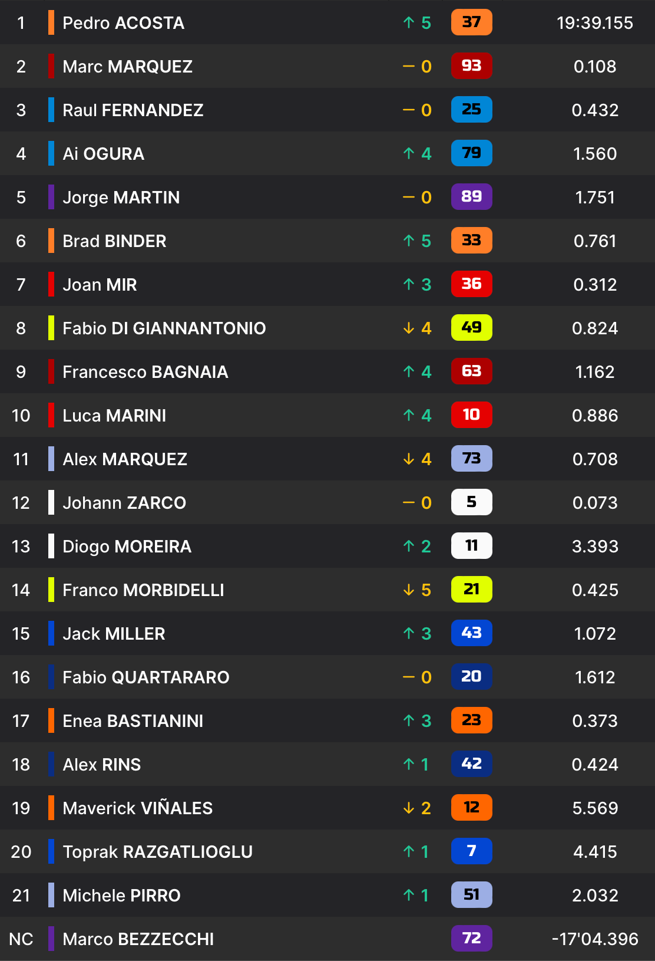Click Raul Fernandez's blue 25 badge

point(471,110)
